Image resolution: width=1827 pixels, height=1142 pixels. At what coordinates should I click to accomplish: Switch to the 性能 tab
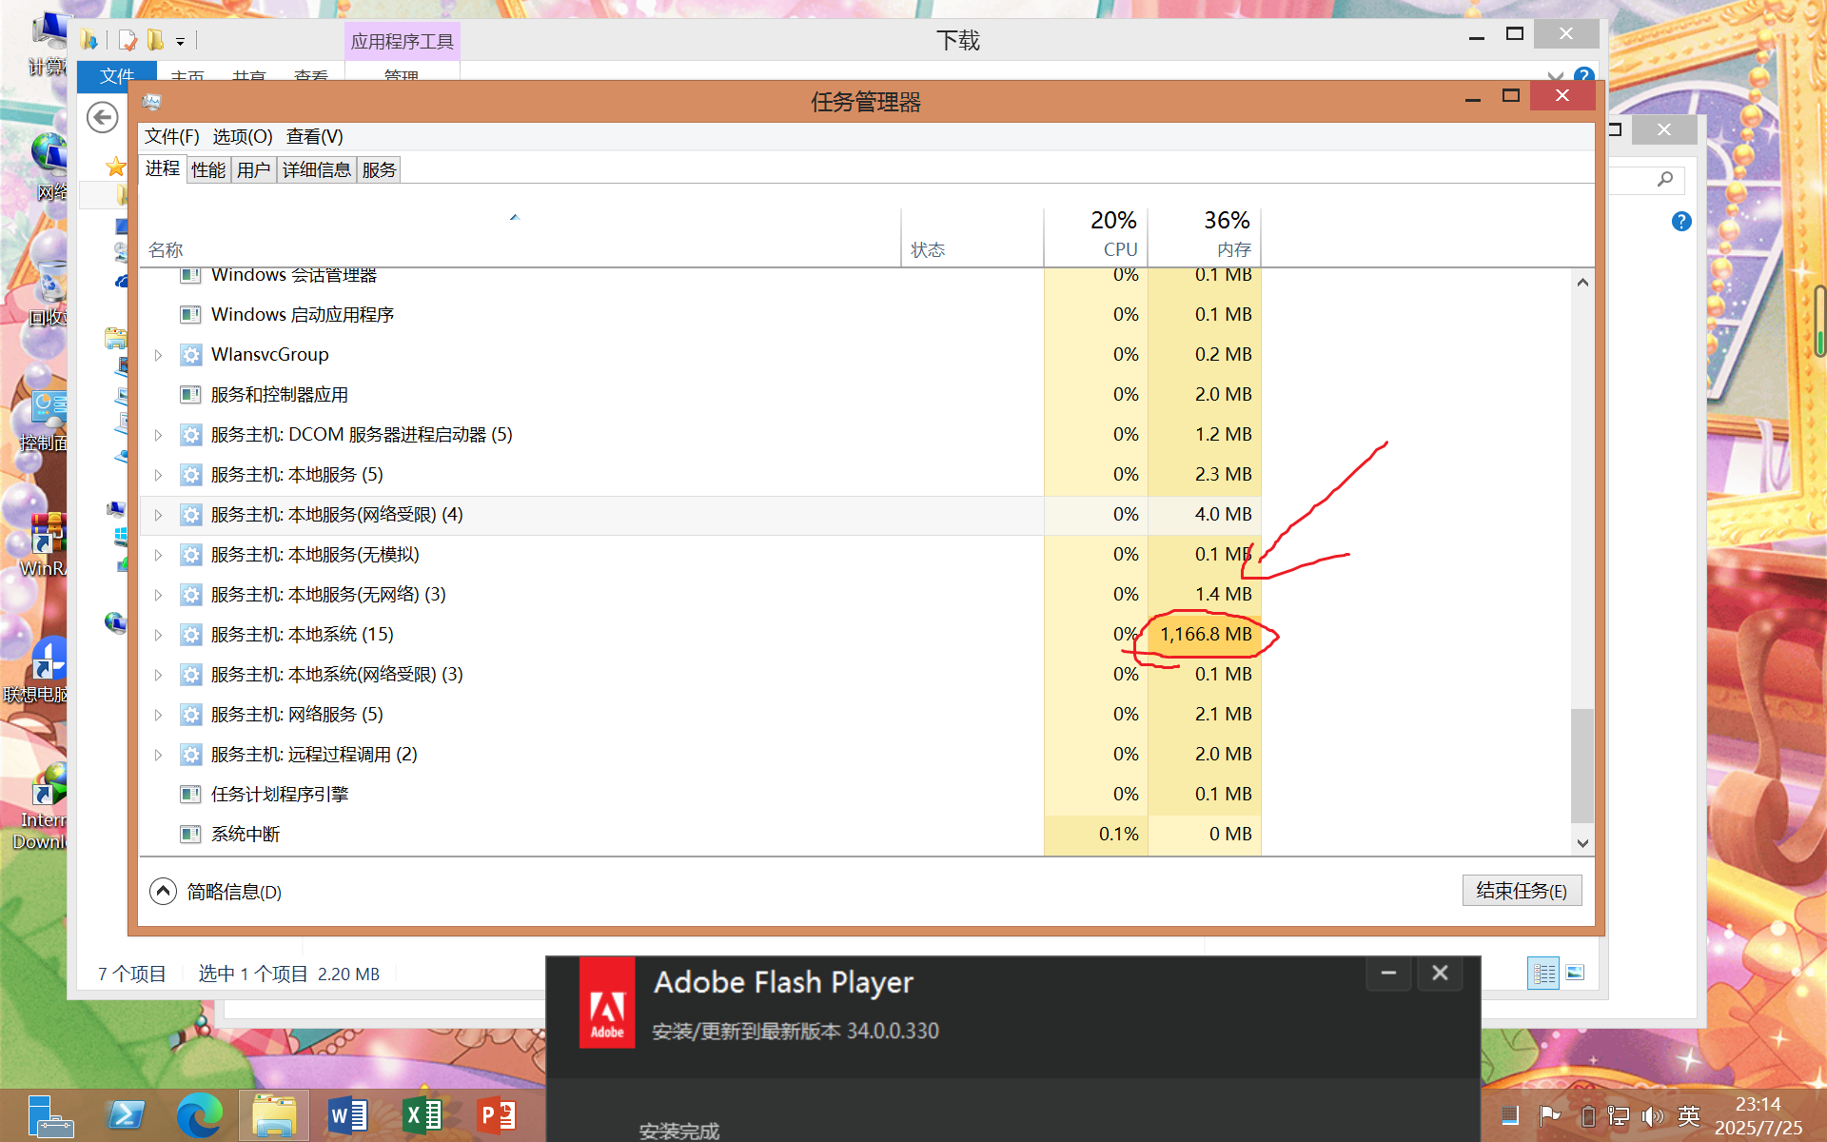point(208,169)
